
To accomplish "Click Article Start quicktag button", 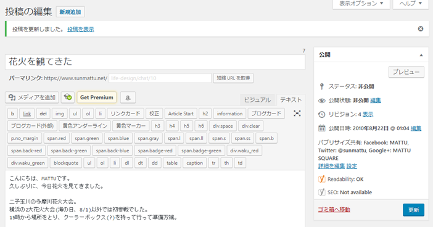I will coord(181,113).
